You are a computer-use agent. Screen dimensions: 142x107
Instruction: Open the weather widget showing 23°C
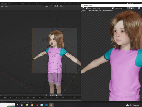coord(132,105)
